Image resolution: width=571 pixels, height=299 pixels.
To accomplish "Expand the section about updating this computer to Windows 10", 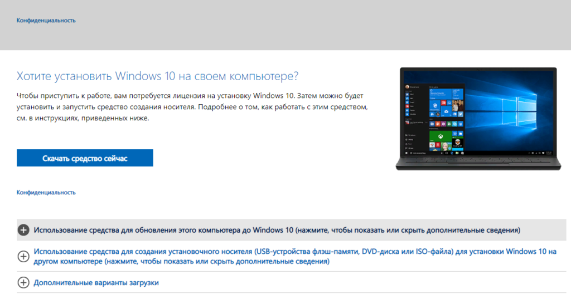I will click(277, 230).
